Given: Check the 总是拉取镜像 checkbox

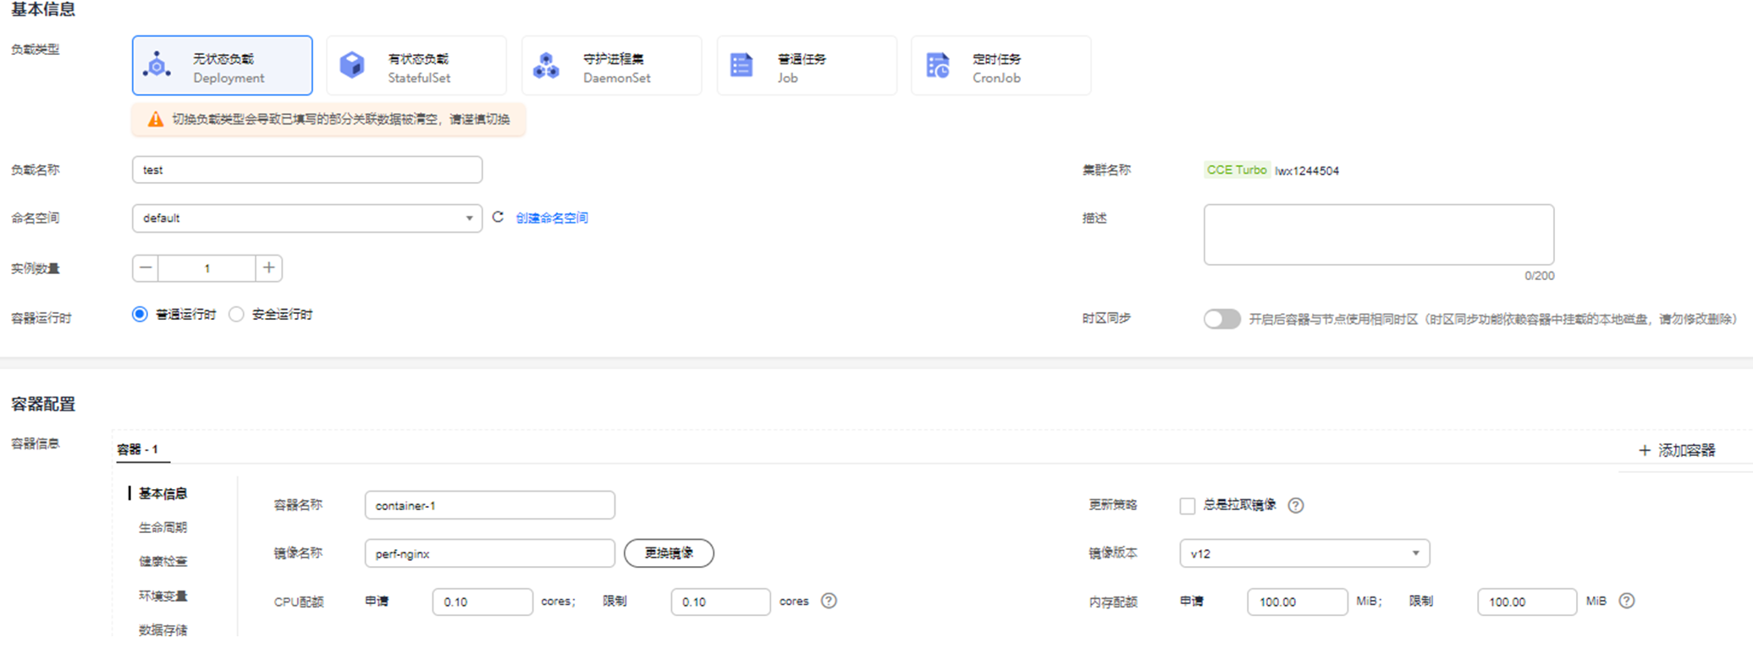Looking at the screenshot, I should point(1188,506).
